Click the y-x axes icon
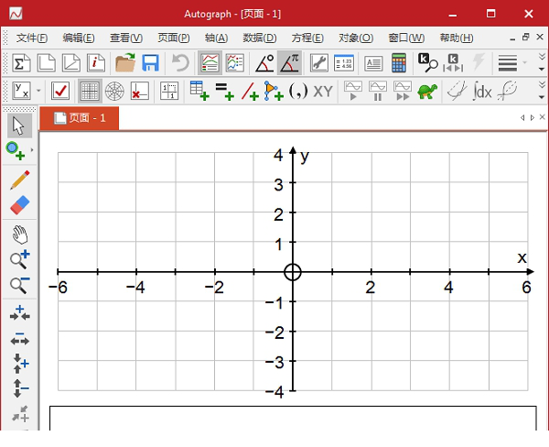The height and width of the screenshot is (447, 549). click(21, 91)
